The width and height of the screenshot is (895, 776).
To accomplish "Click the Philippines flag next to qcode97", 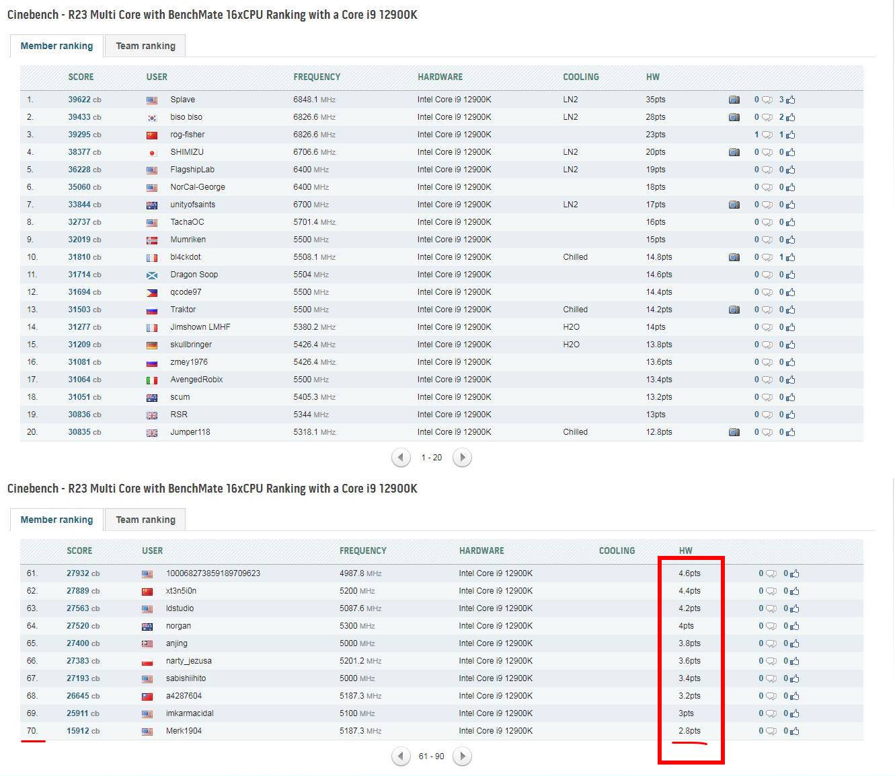I will [152, 293].
